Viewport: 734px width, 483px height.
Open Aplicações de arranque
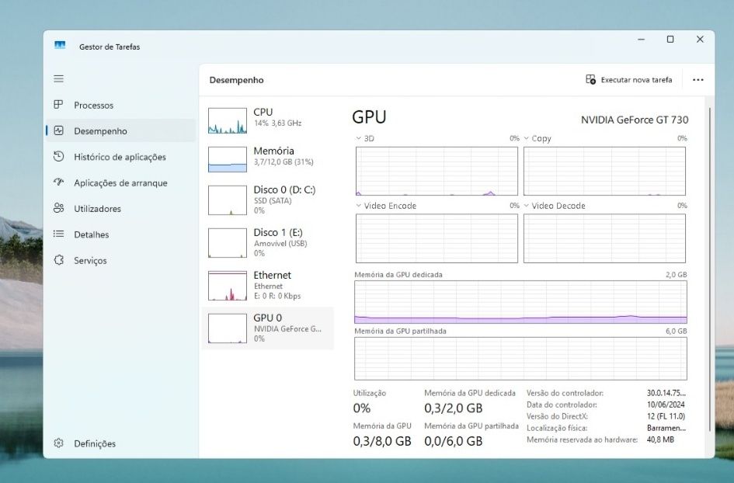[120, 182]
